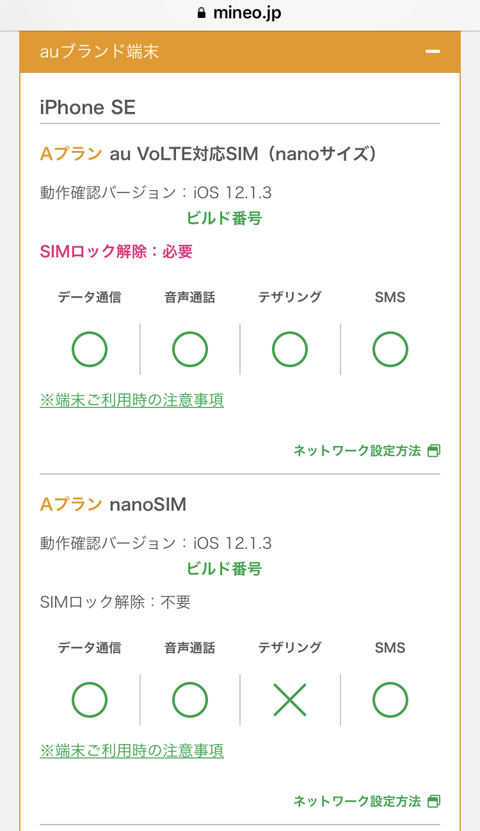Open ネットワーク設定方法 link for nanoSIM plan
The image size is (480, 831).
click(357, 801)
